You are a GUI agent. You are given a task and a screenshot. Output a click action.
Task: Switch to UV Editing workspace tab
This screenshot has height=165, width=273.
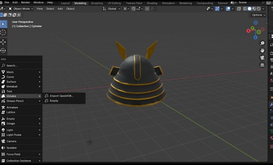114,3
